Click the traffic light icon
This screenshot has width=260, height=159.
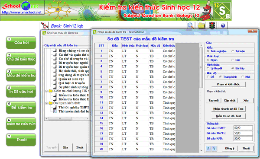[x=212, y=25]
